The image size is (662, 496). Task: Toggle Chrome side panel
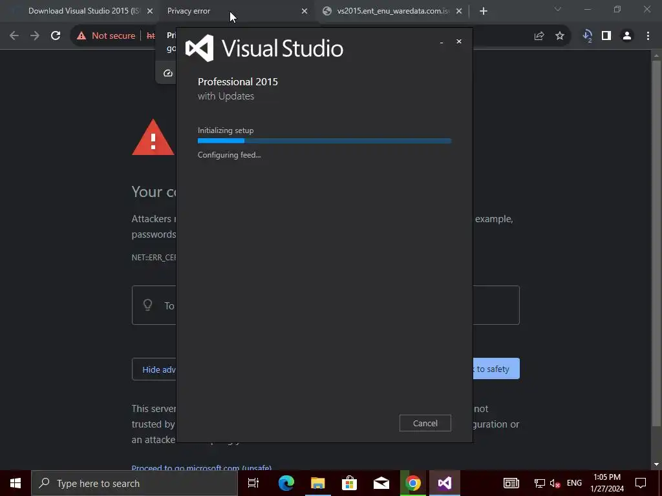point(606,36)
